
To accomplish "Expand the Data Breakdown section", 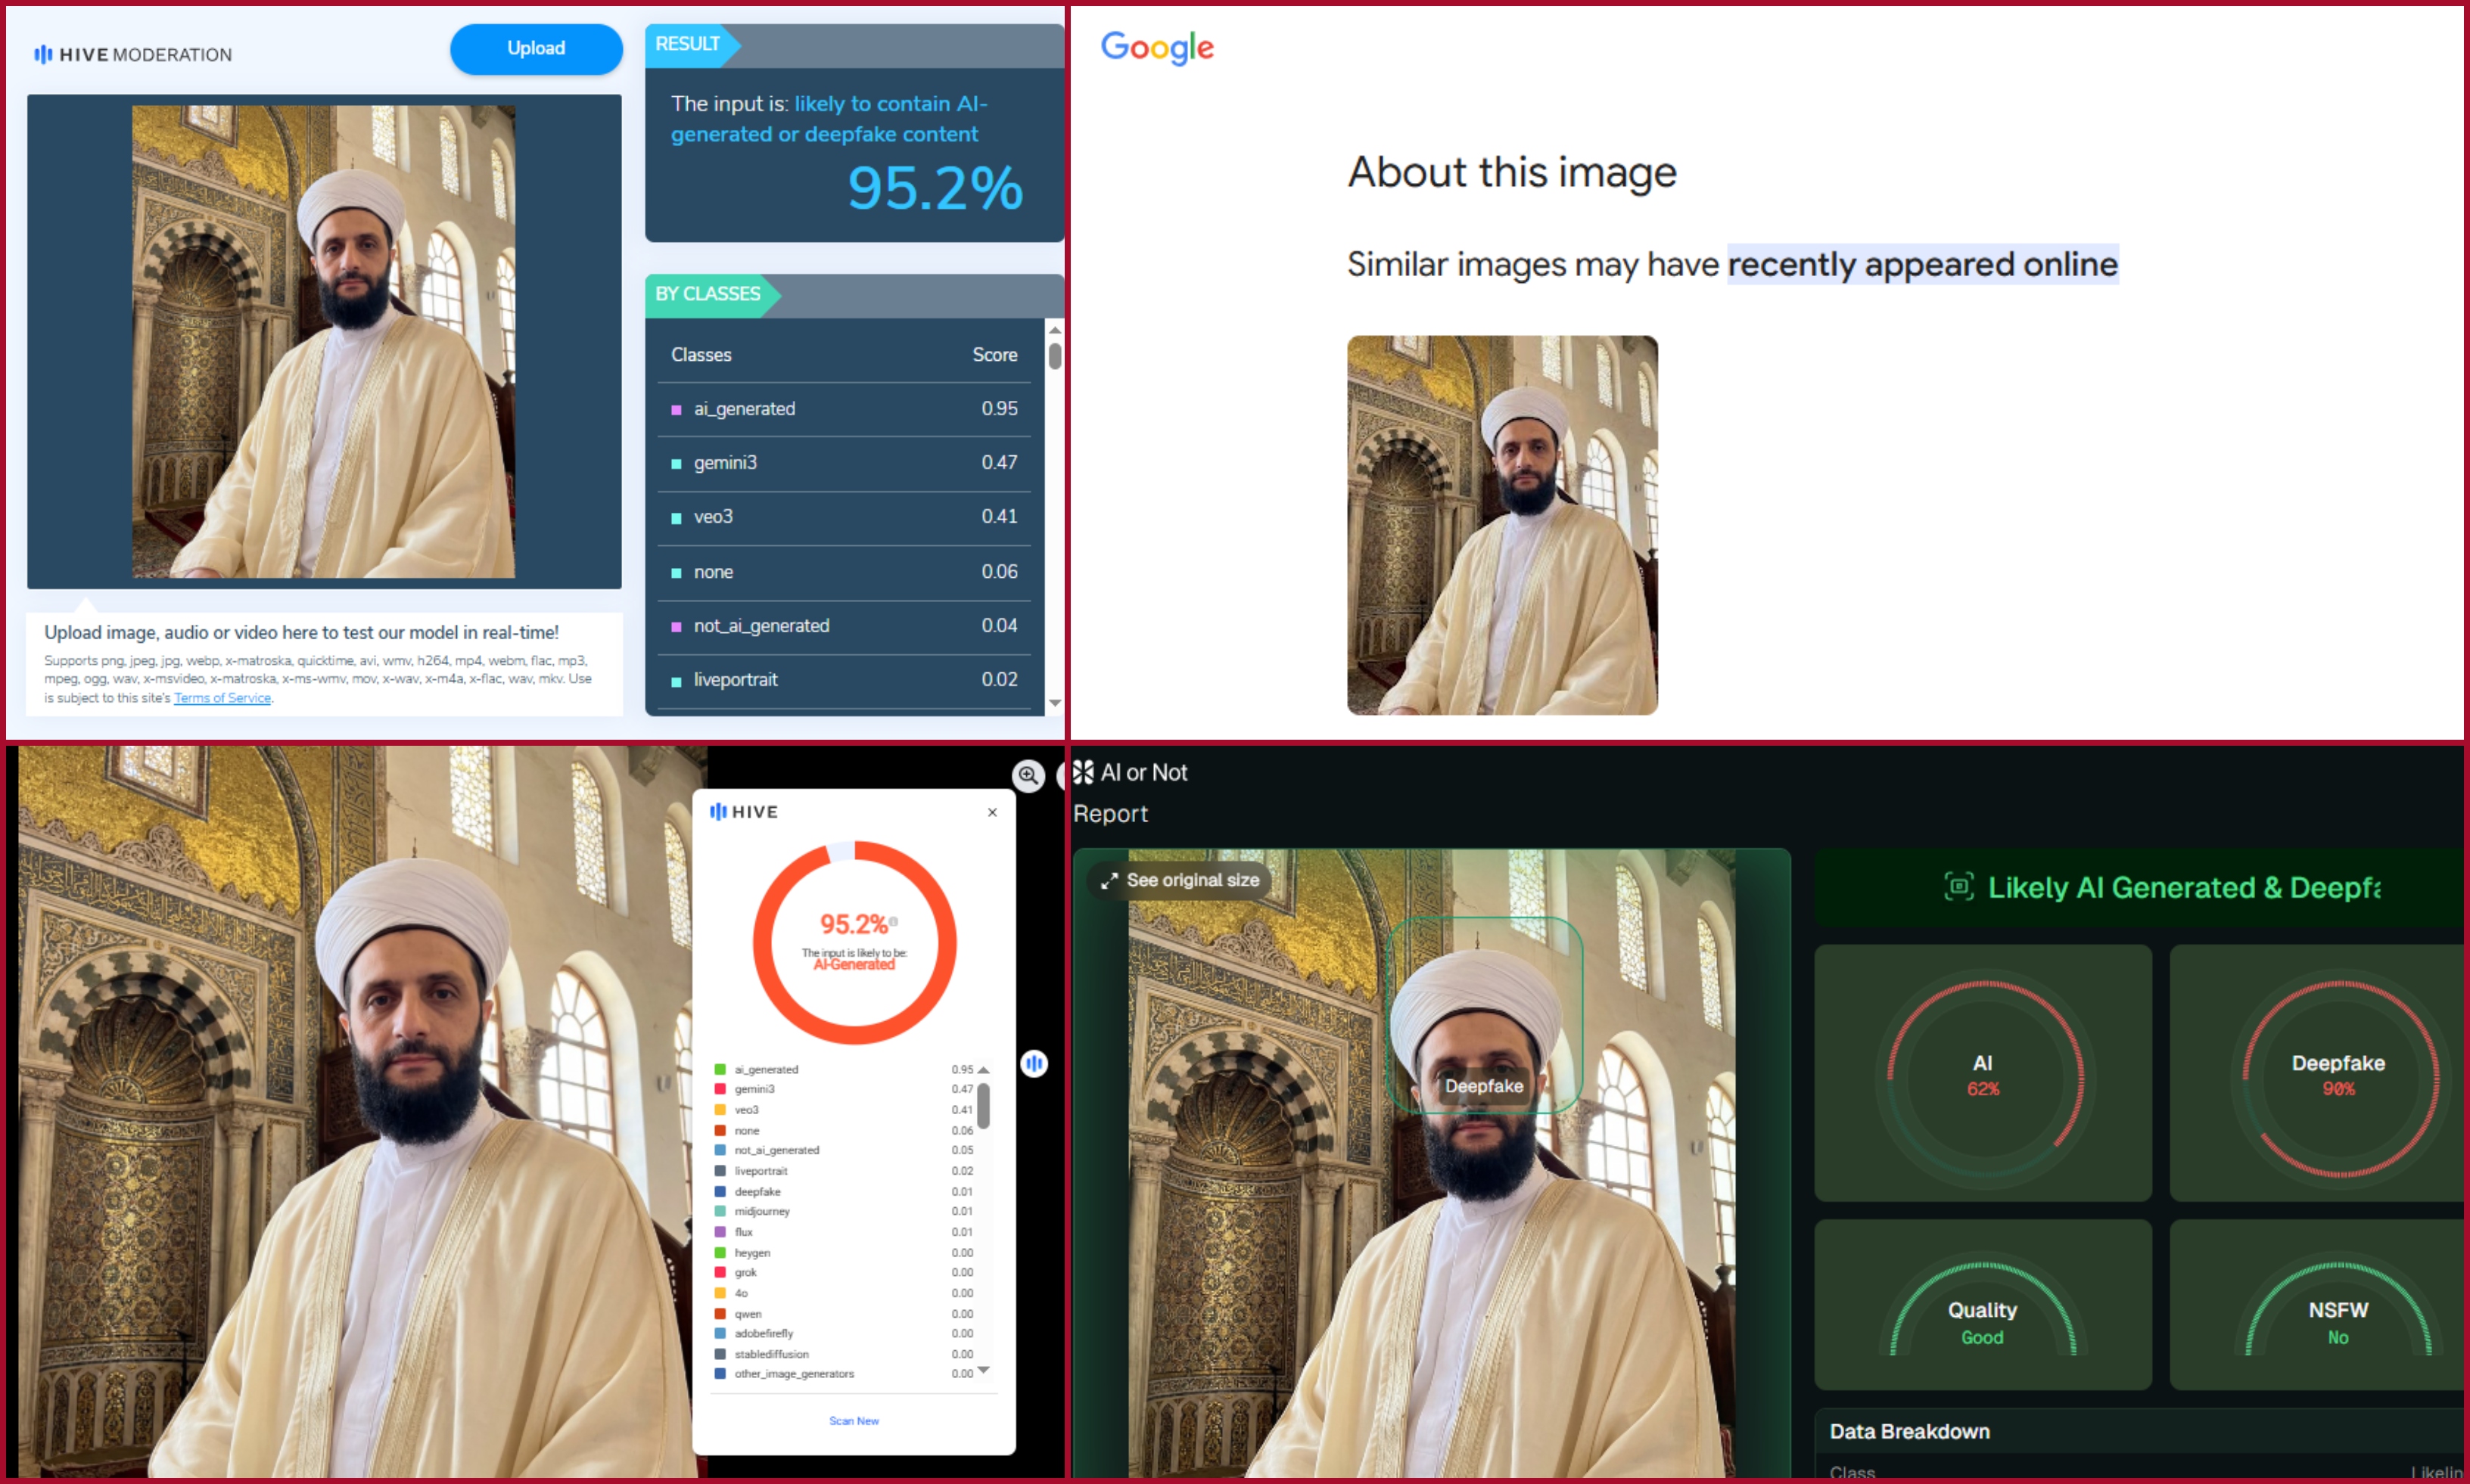I will pyautogui.click(x=1908, y=1431).
